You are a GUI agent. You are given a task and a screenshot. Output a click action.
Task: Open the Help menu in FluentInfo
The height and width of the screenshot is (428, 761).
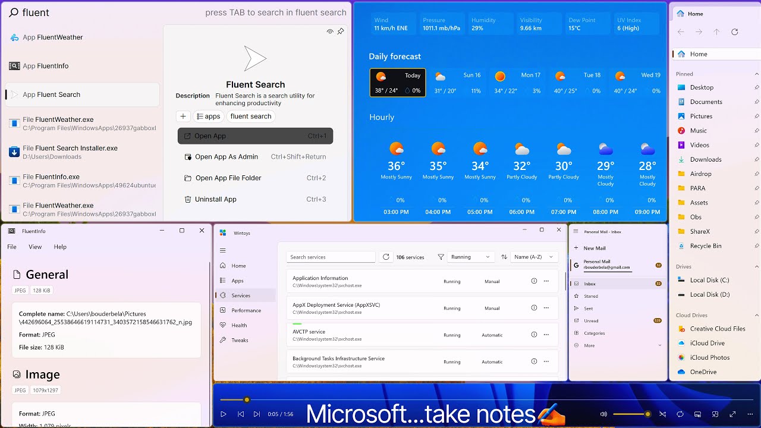60,247
